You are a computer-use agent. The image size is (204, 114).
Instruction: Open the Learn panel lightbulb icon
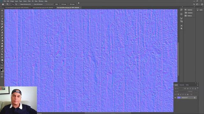tap(198, 10)
